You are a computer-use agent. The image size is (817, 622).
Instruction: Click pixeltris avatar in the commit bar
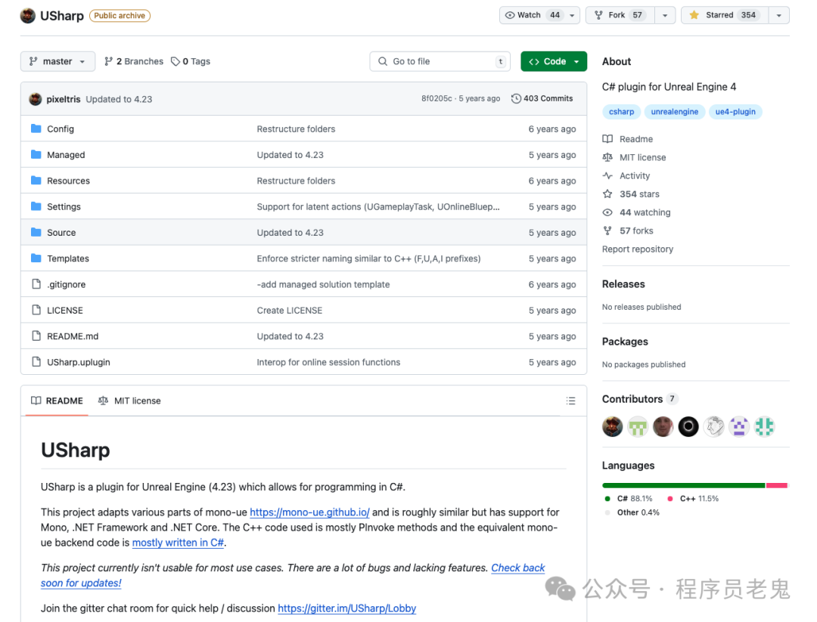coord(36,99)
